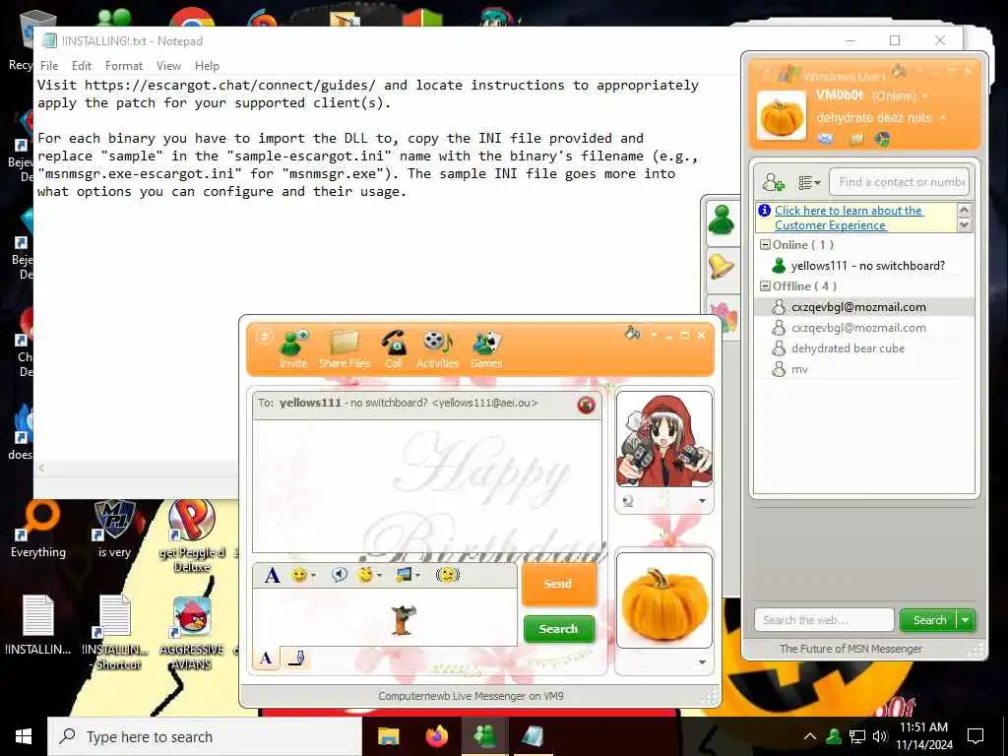Image resolution: width=1008 pixels, height=756 pixels.
Task: Open Share Files in chat toolbar
Action: [x=345, y=349]
